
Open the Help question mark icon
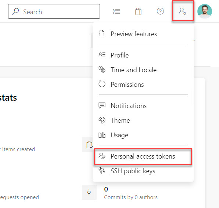(x=160, y=11)
